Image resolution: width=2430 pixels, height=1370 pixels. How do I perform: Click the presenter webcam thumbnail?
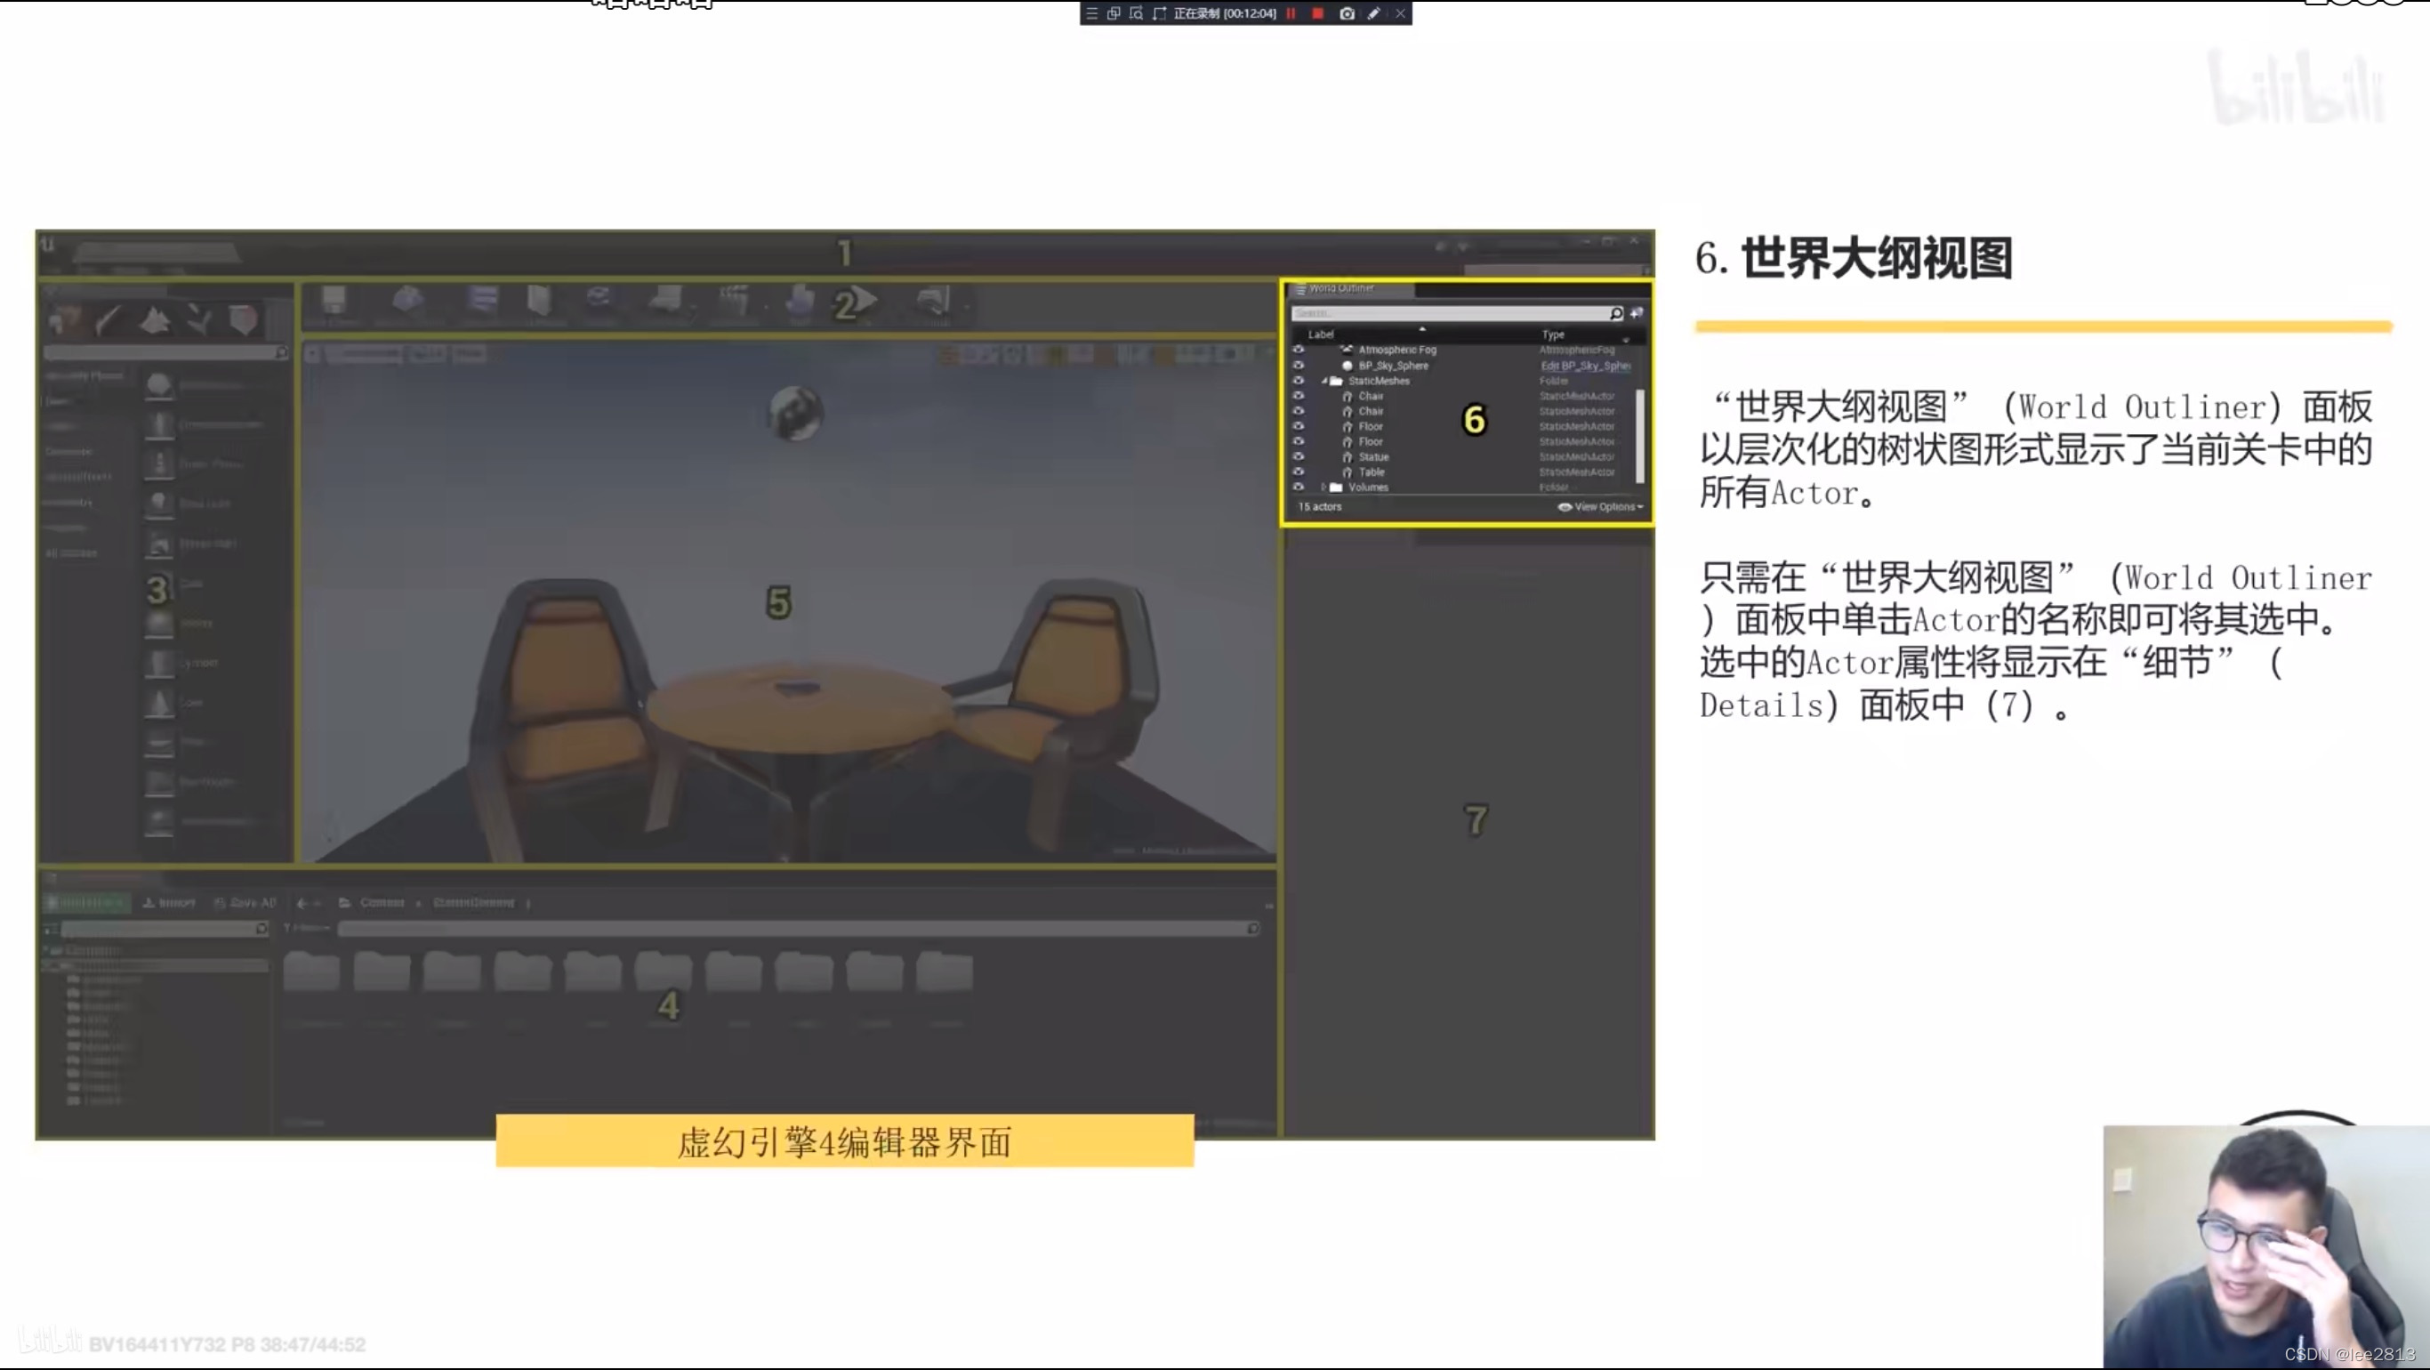pos(2265,1246)
